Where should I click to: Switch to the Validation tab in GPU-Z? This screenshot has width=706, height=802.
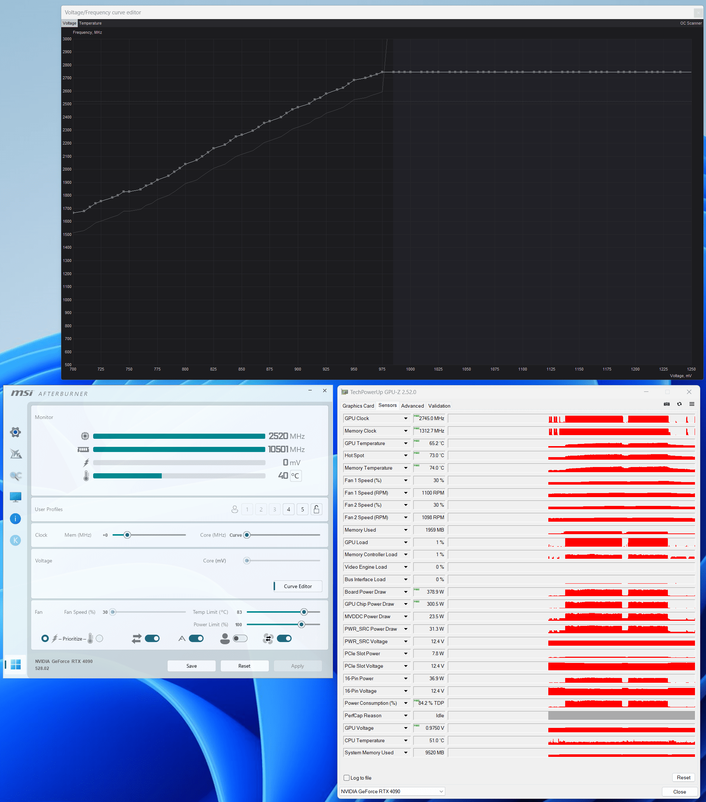click(x=439, y=406)
